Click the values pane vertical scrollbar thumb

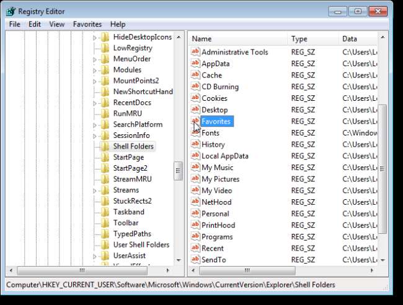[382, 169]
